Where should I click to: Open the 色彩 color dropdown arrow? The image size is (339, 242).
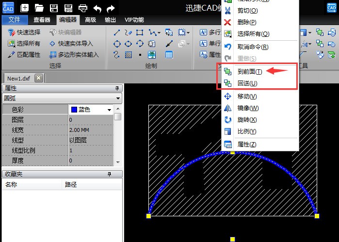(x=109, y=110)
